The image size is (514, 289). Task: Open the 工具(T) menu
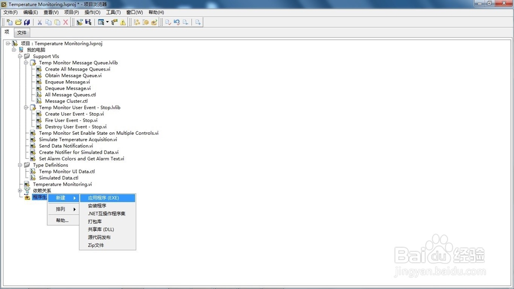[114, 12]
